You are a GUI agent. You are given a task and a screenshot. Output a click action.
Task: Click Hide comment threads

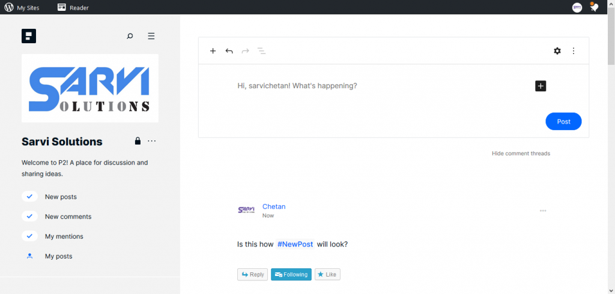pyautogui.click(x=521, y=153)
